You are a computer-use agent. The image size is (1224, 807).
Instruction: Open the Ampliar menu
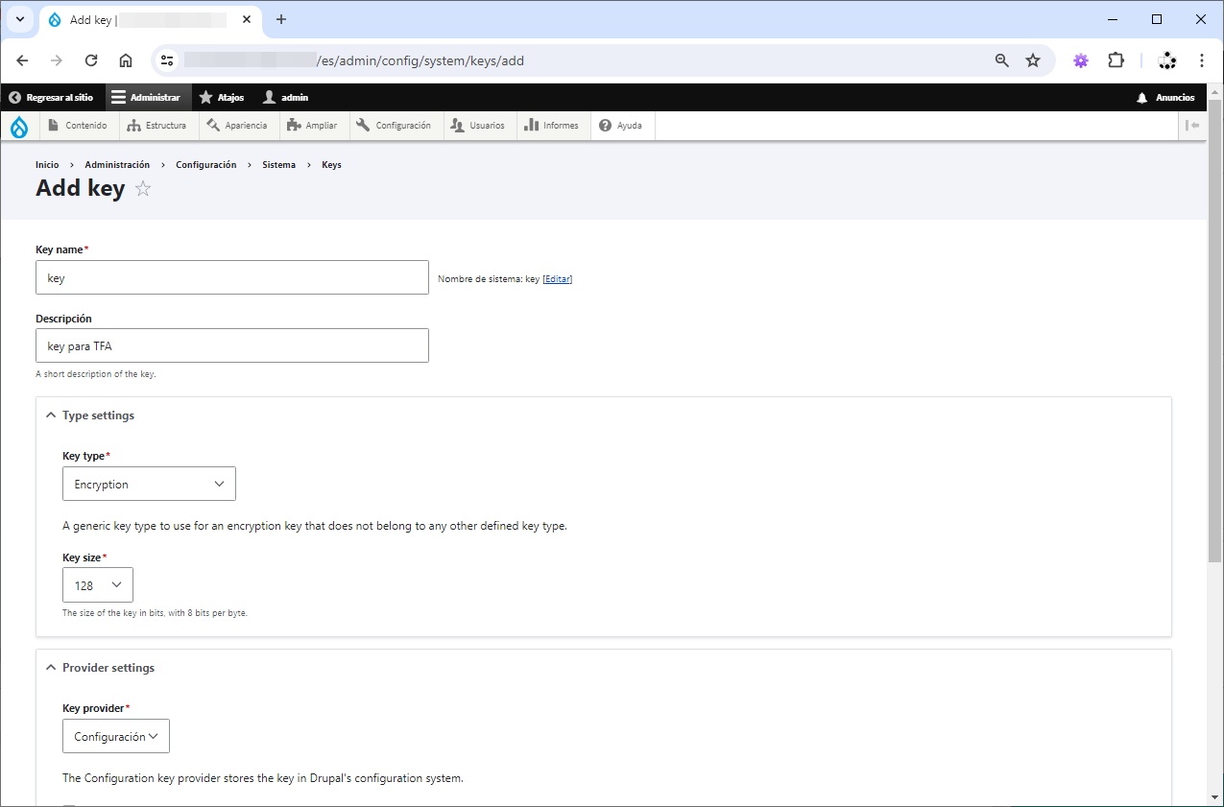click(312, 126)
